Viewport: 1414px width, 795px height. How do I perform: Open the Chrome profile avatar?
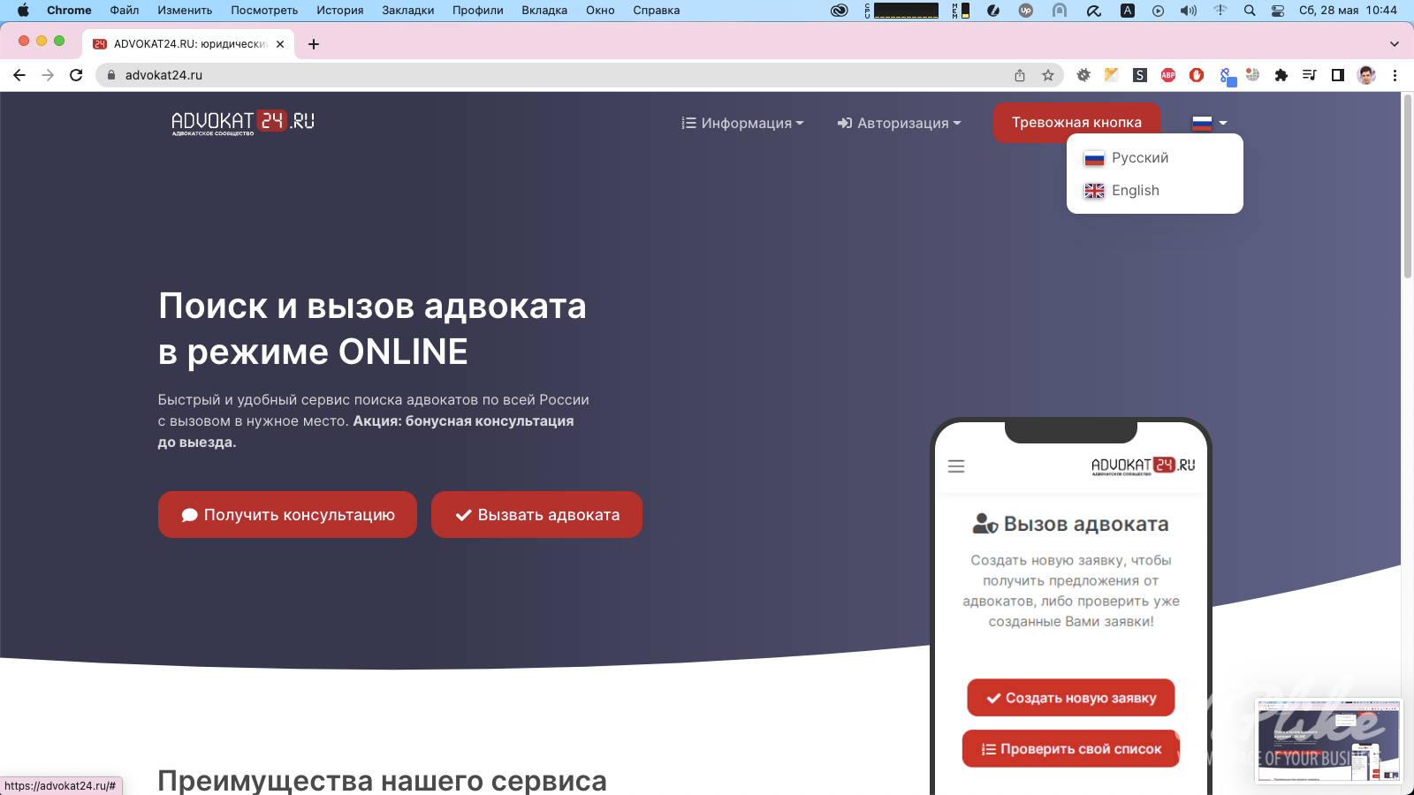point(1366,75)
